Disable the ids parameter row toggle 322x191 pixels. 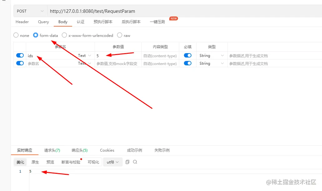click(20, 55)
